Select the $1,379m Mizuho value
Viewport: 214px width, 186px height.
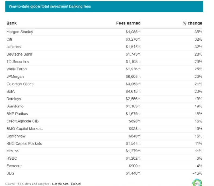pyautogui.click(x=133, y=151)
